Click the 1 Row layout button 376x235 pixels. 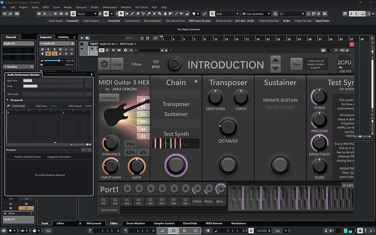136,64
